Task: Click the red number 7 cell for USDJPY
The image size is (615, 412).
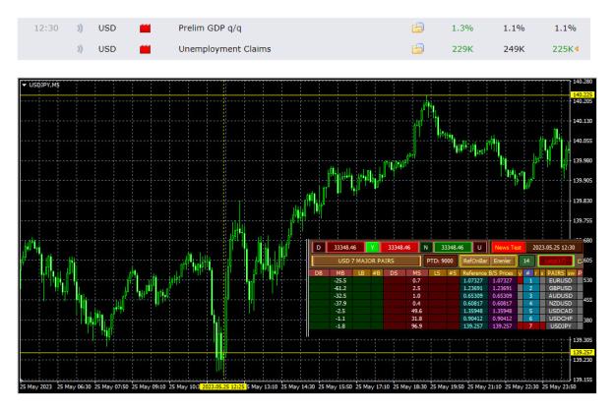Action: click(530, 326)
